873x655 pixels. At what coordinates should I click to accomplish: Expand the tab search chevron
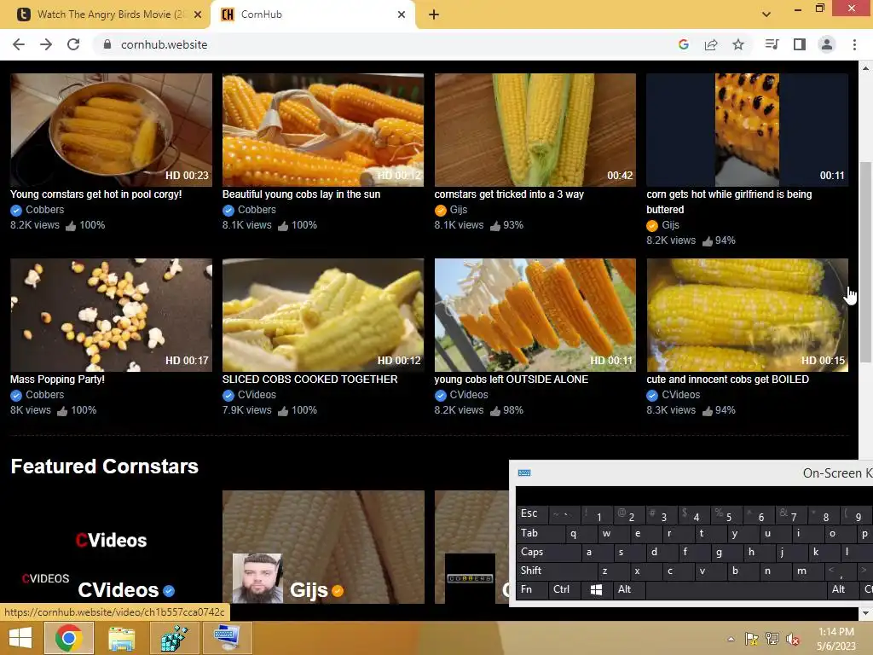pos(766,14)
